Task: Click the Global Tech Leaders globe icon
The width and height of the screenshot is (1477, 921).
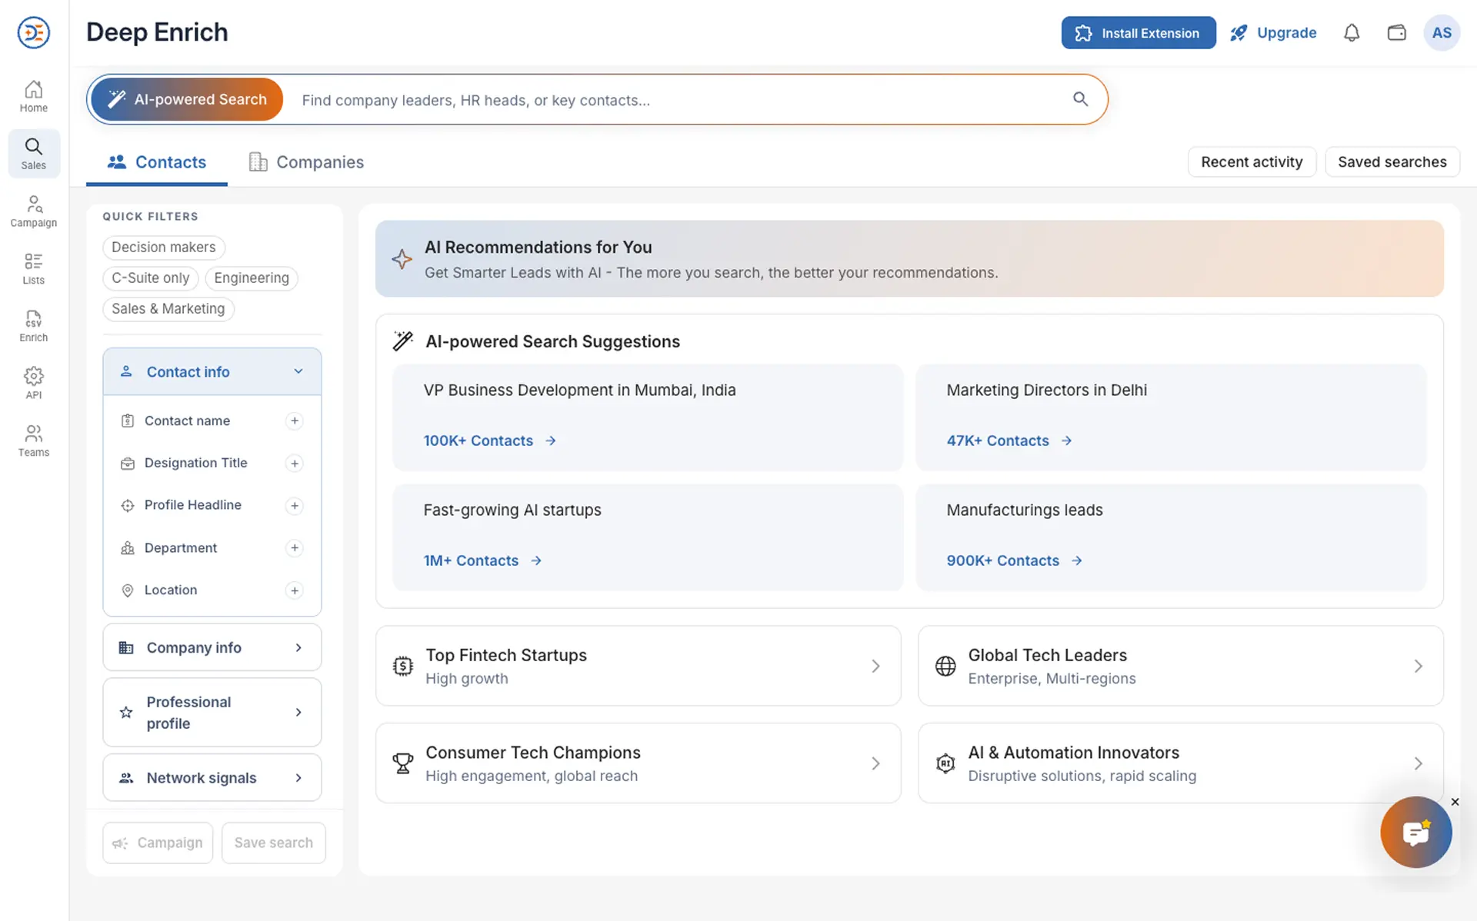Action: point(945,666)
